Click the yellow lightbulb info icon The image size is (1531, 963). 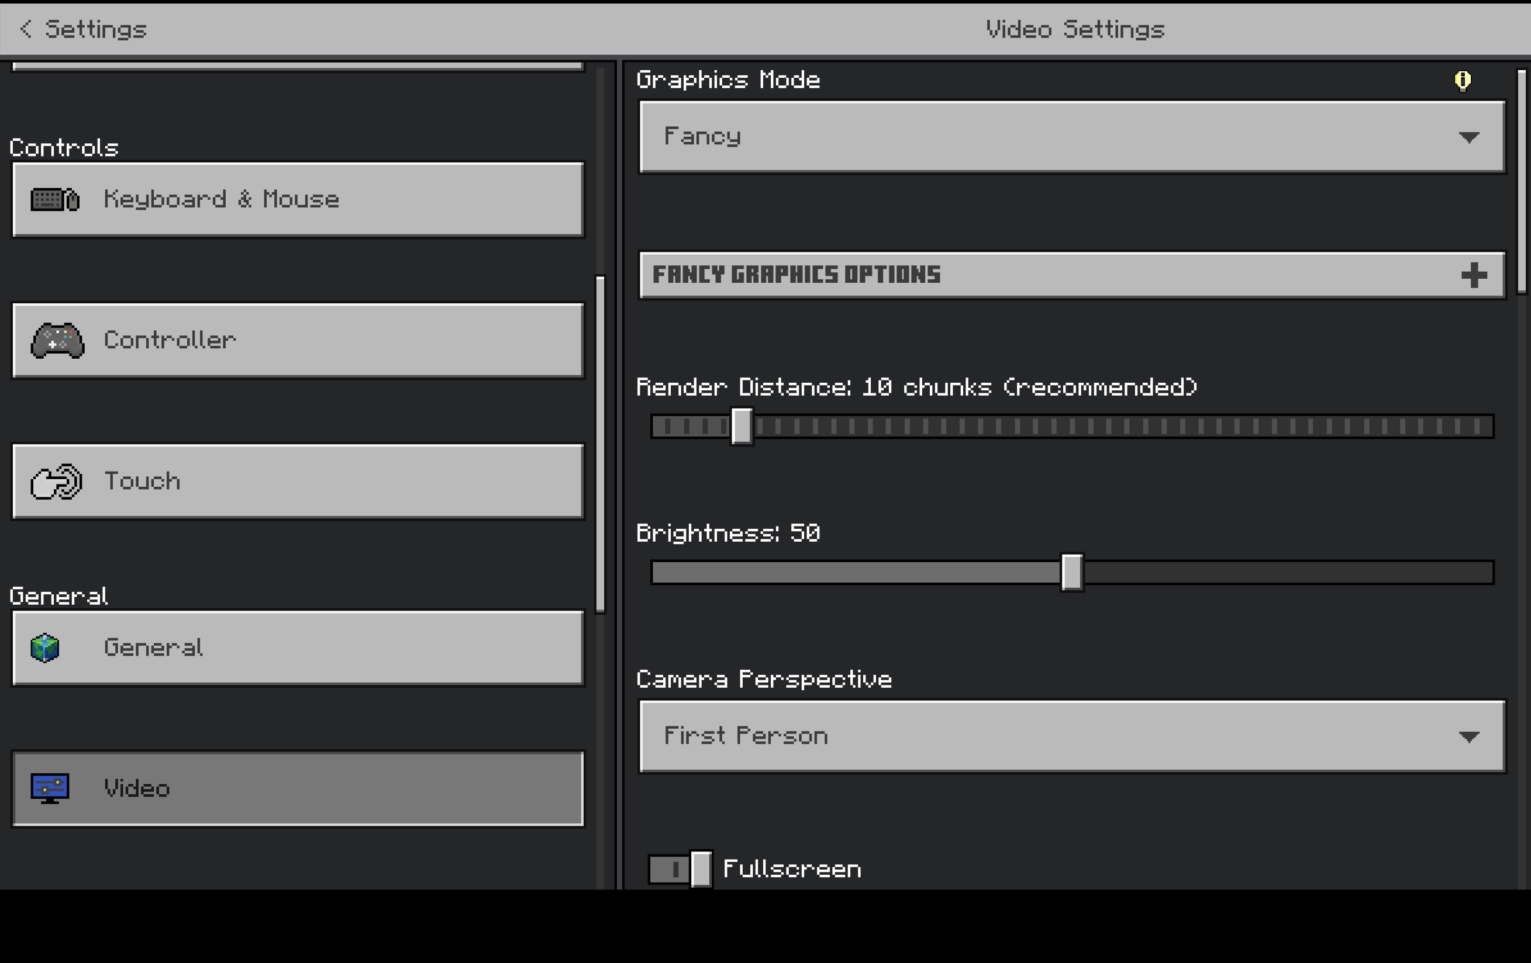1463,81
